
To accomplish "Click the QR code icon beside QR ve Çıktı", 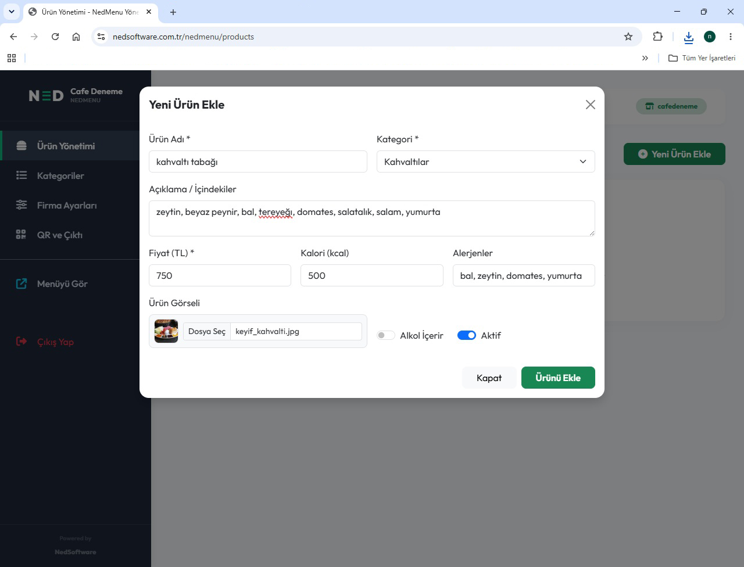I will pos(21,235).
